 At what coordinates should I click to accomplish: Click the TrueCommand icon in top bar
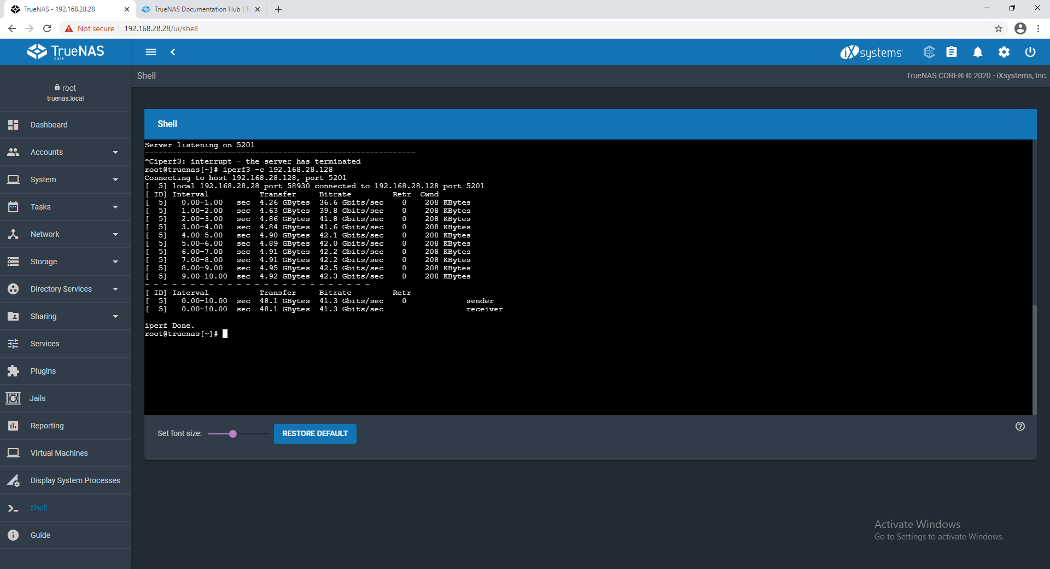coord(929,52)
